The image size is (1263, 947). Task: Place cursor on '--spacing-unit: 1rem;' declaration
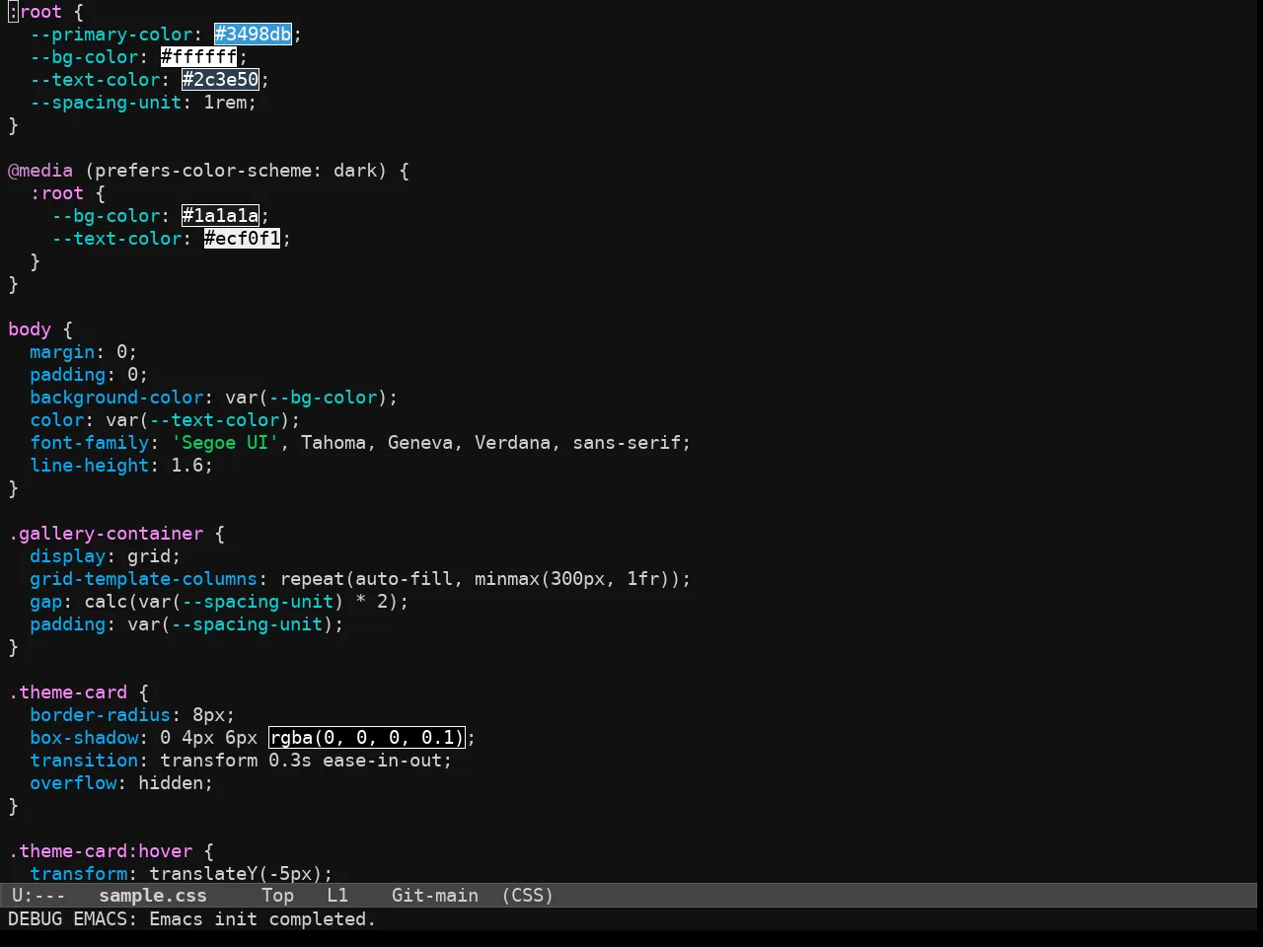pos(143,103)
